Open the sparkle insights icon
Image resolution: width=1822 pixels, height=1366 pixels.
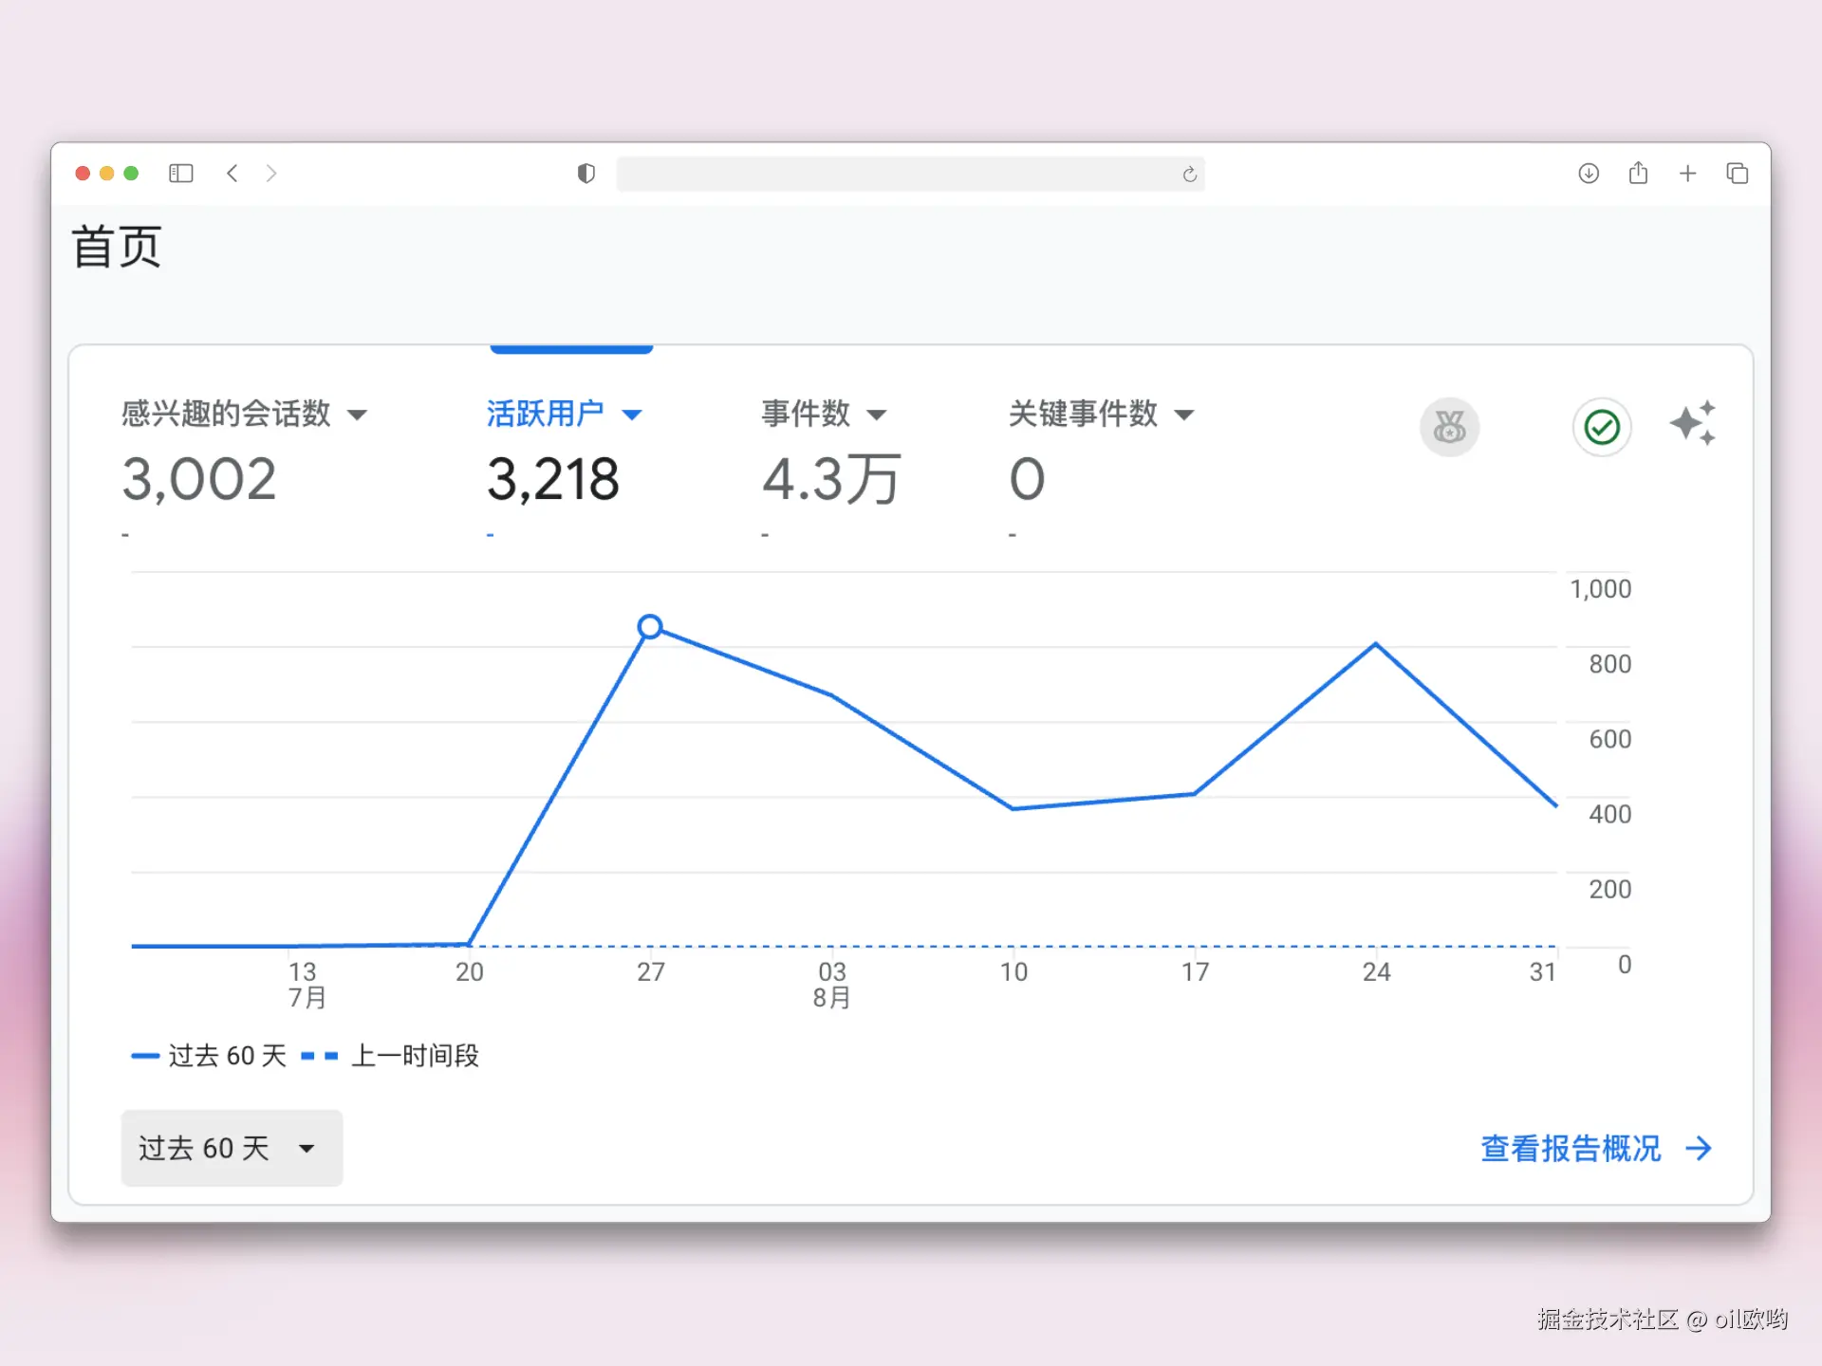point(1692,423)
